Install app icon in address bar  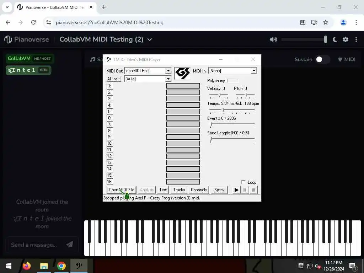click(x=314, y=22)
